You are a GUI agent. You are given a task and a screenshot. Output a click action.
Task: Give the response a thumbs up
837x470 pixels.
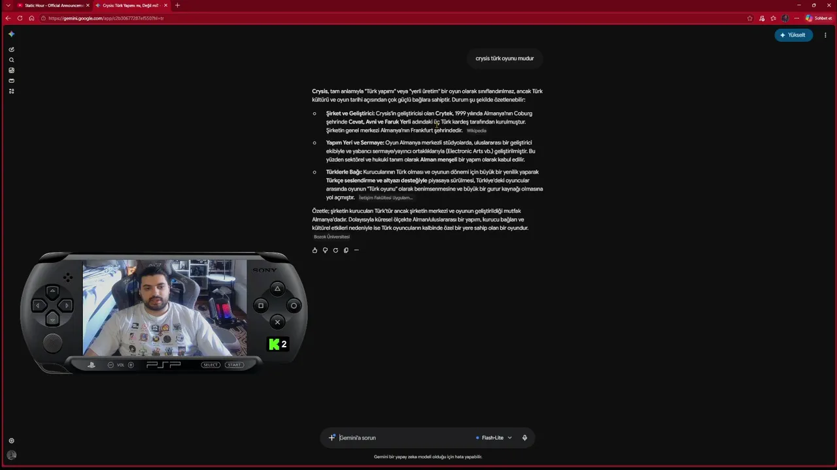point(315,250)
